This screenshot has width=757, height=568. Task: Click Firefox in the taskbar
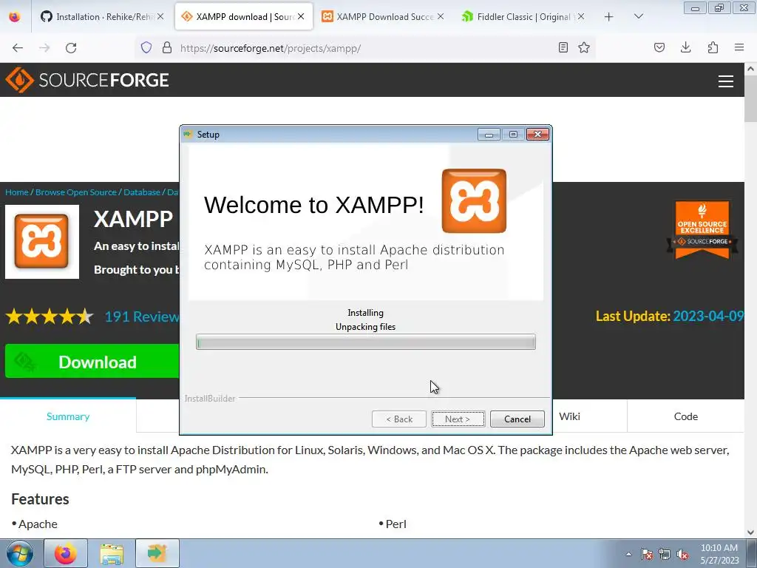pyautogui.click(x=66, y=553)
